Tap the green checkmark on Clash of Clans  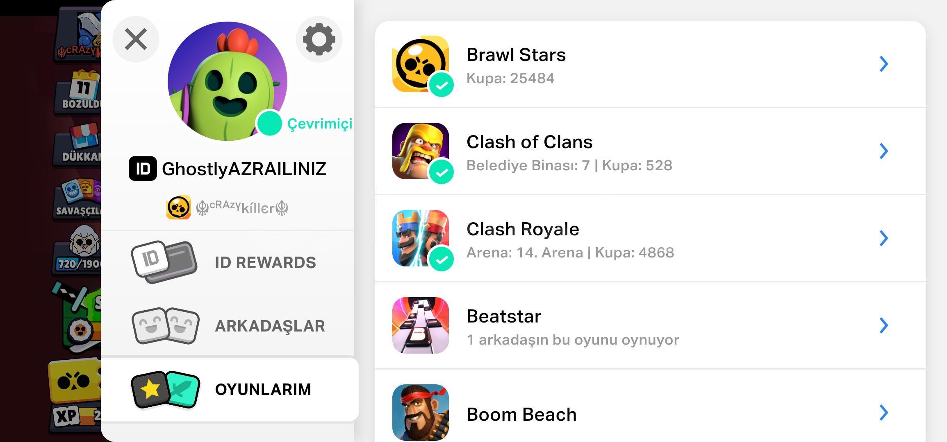click(442, 172)
